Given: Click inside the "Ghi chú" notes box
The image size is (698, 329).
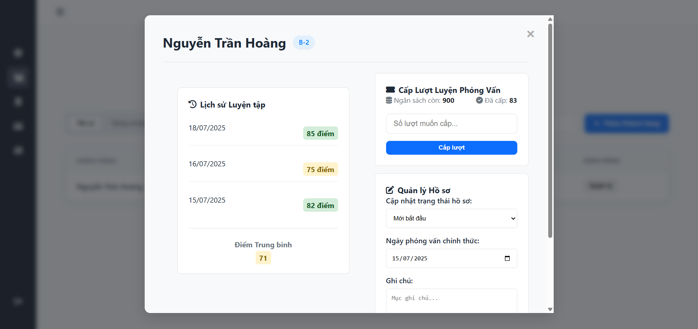Looking at the screenshot, I should (451, 301).
